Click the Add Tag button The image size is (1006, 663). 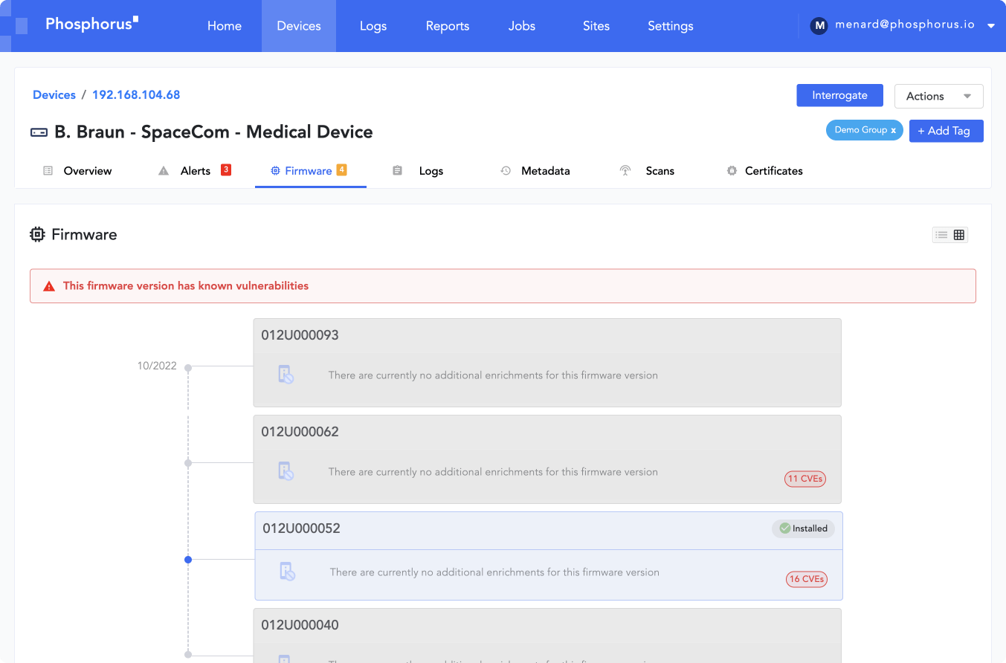click(x=946, y=131)
